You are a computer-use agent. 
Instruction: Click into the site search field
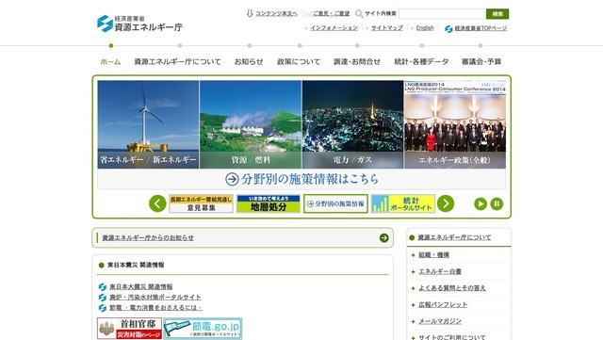click(442, 14)
